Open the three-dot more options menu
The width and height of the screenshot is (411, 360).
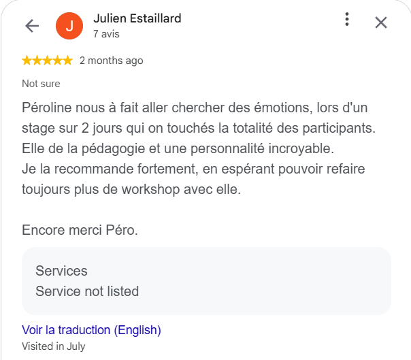(x=347, y=19)
